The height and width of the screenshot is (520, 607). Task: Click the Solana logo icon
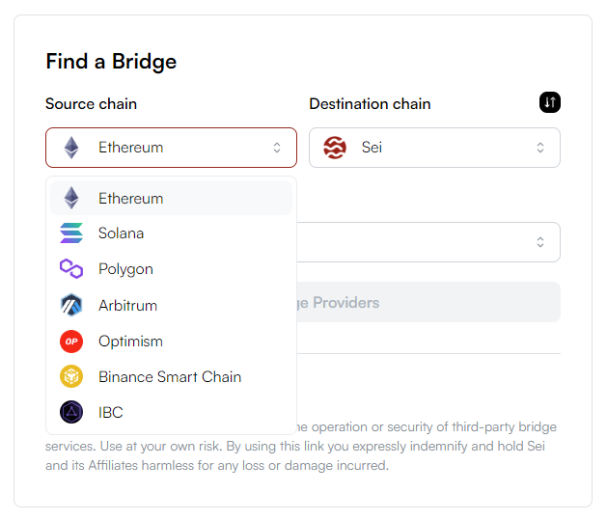[x=71, y=233]
